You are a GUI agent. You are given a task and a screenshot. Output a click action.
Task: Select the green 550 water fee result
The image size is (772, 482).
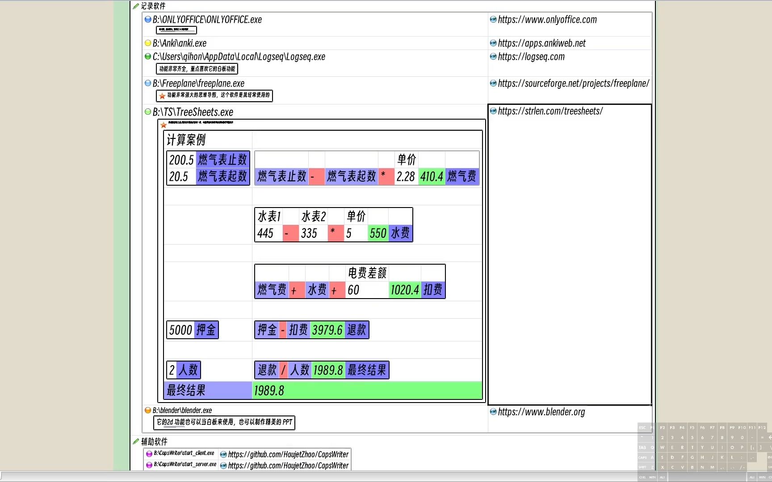(378, 233)
